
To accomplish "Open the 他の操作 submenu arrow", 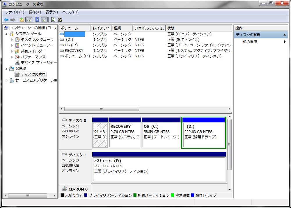I will [x=285, y=42].
